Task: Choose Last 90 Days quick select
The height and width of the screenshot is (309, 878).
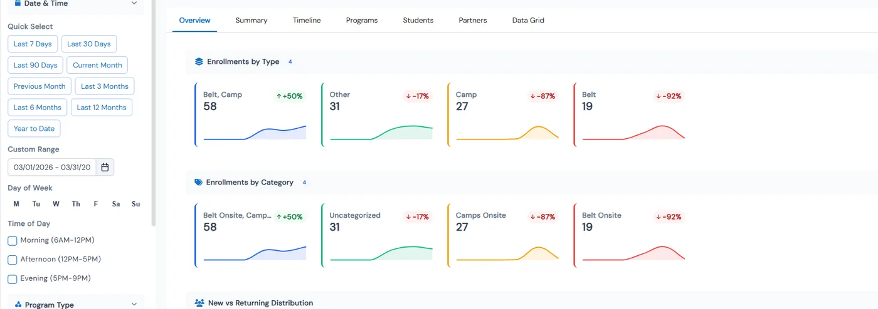Action: pos(36,65)
